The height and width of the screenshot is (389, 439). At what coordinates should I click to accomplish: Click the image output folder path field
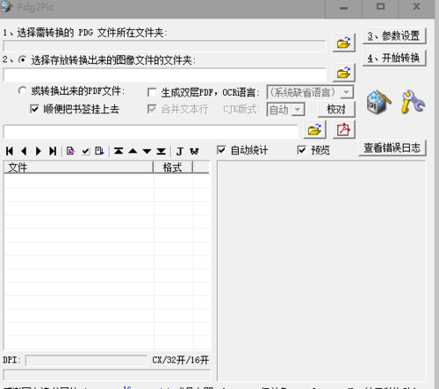point(164,75)
